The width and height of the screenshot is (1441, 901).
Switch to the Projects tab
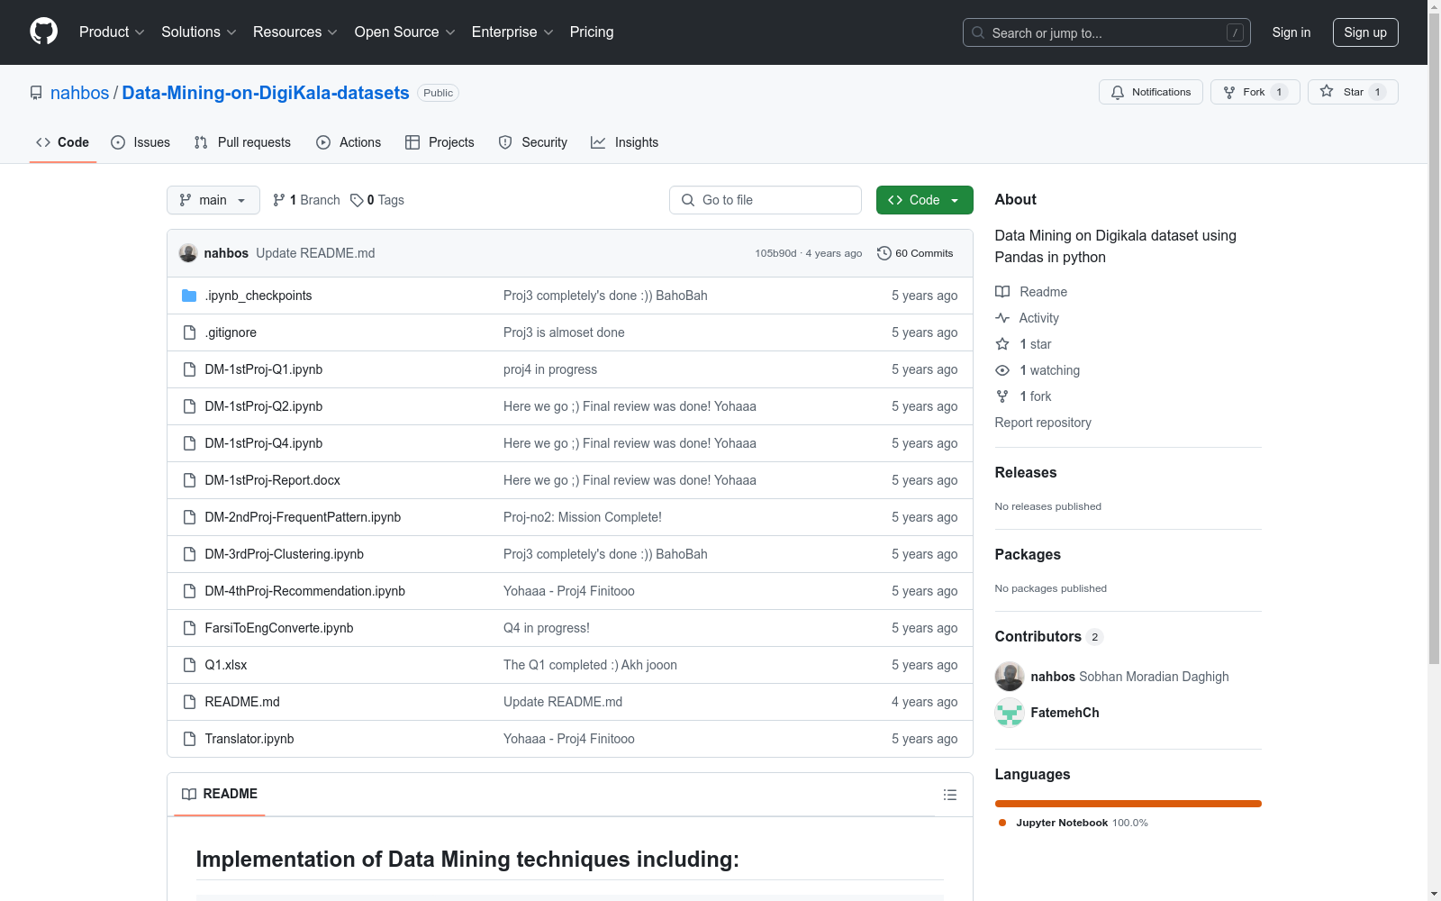coord(440,142)
